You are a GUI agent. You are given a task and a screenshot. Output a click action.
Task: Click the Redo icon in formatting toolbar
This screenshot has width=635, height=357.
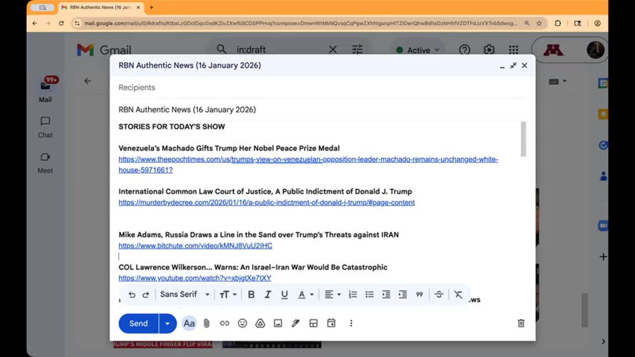point(146,295)
